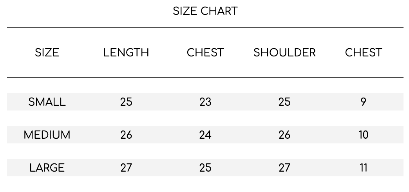This screenshot has height=192, width=409.
Task: Click the LARGE length value 27
Action: pyautogui.click(x=126, y=168)
